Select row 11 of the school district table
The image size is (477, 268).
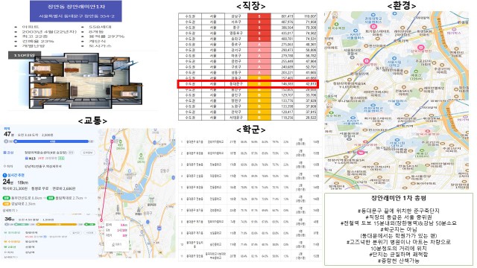(x=250, y=256)
